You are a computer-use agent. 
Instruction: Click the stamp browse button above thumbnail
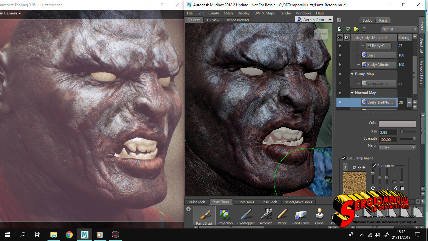[345, 167]
